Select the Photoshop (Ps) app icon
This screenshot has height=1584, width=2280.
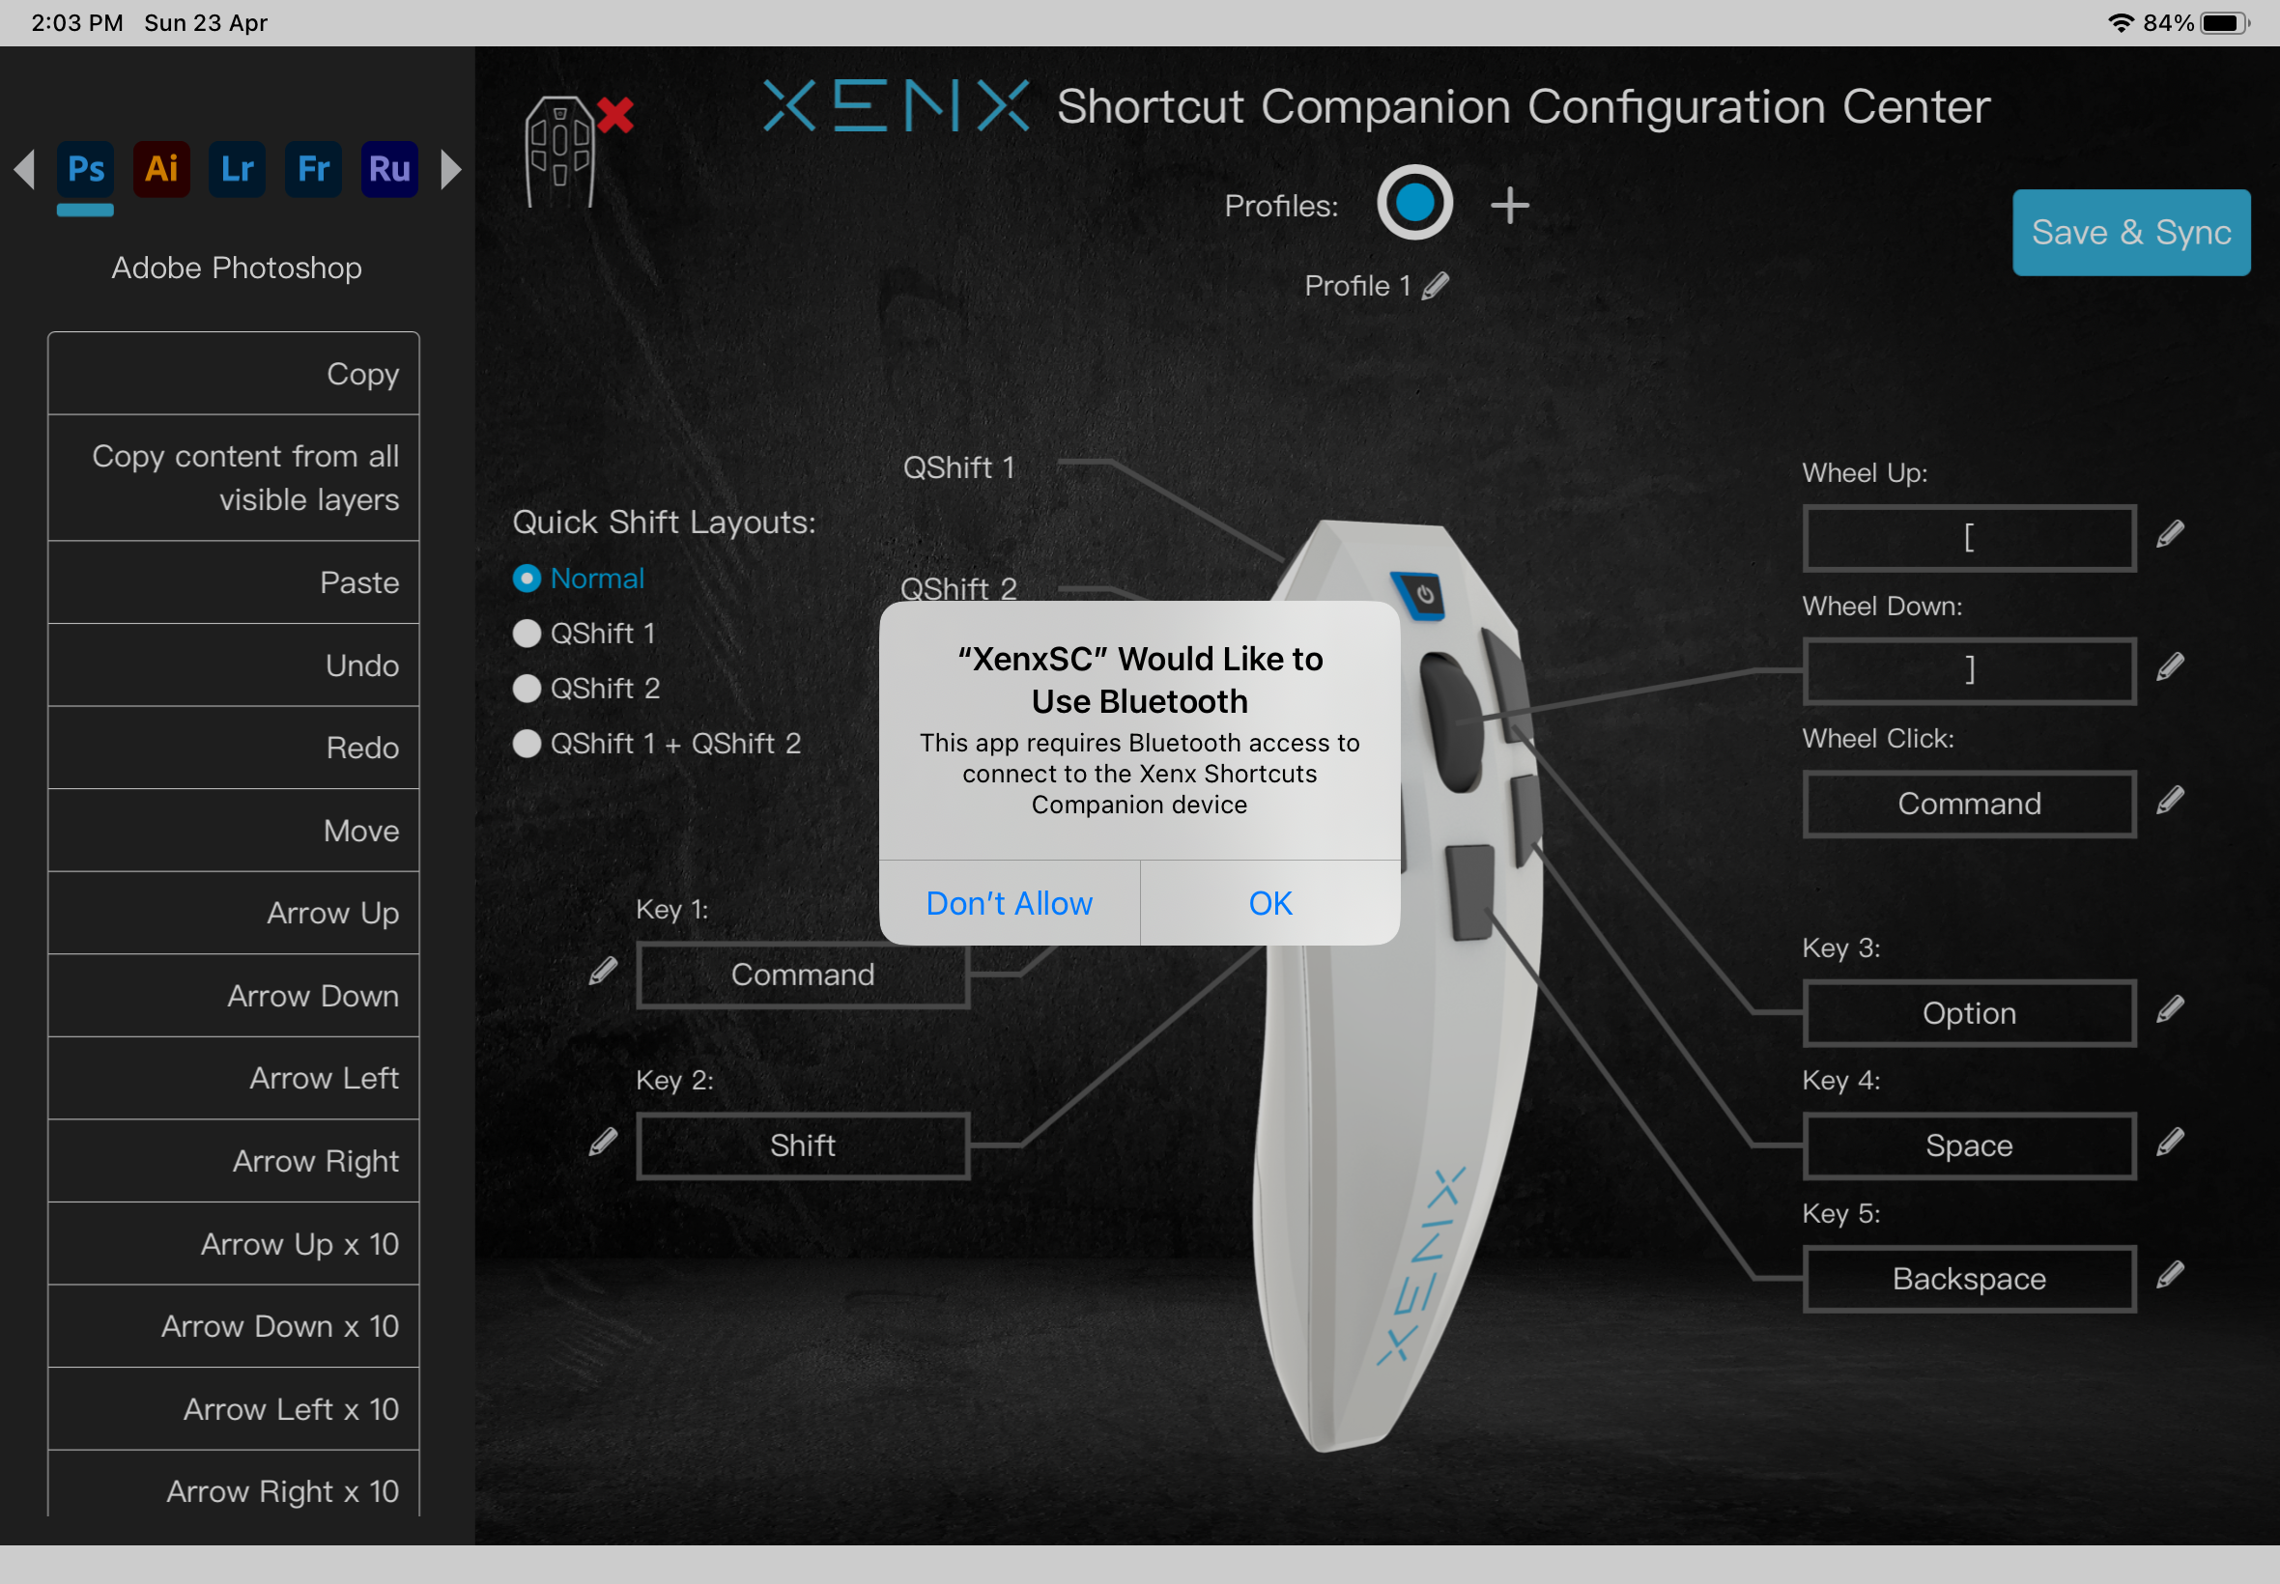pos(85,169)
